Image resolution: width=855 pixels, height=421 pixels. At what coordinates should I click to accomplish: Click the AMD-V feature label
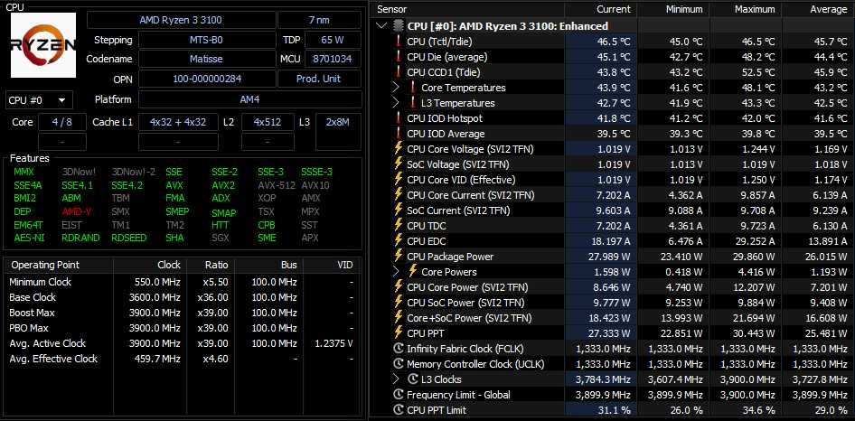(x=78, y=211)
